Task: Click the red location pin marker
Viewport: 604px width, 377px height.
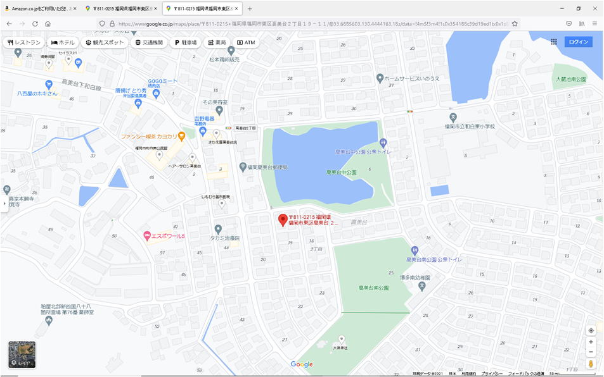Action: [283, 219]
